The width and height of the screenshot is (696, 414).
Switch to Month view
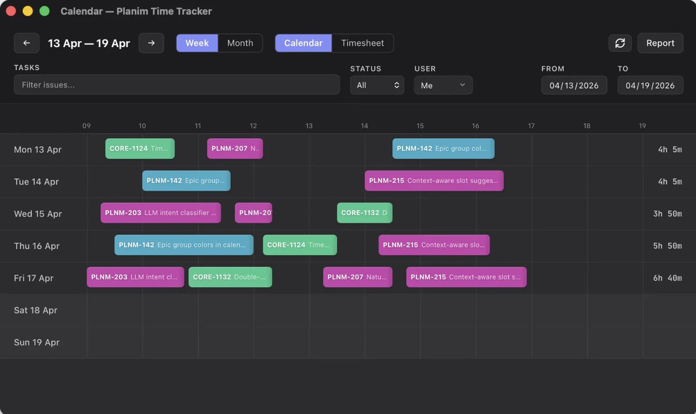click(240, 43)
